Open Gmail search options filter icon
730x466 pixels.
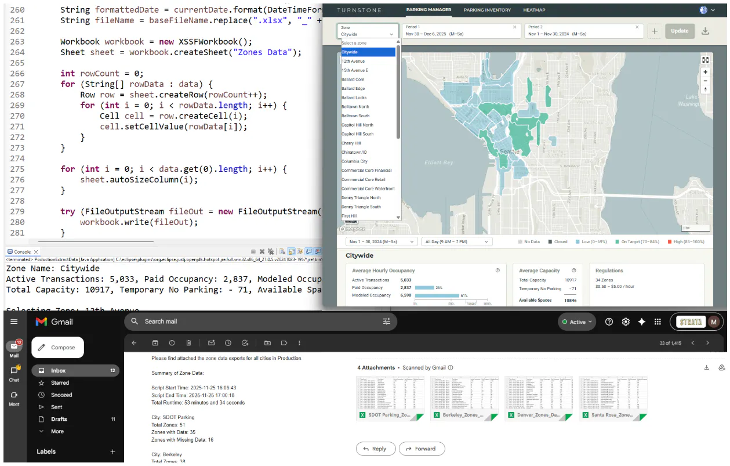pyautogui.click(x=387, y=321)
